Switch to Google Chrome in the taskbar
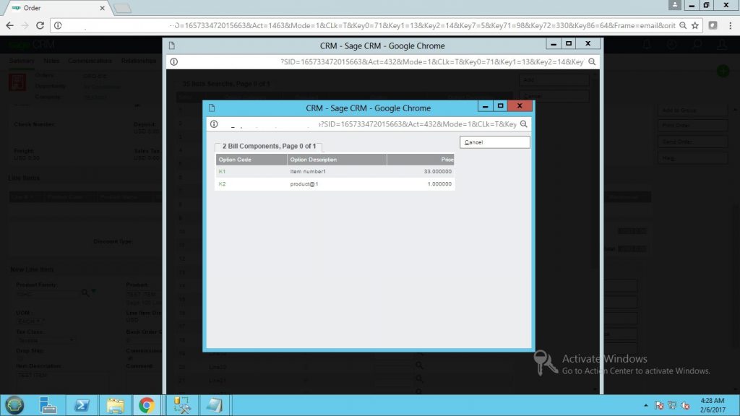The image size is (740, 416). pos(147,405)
